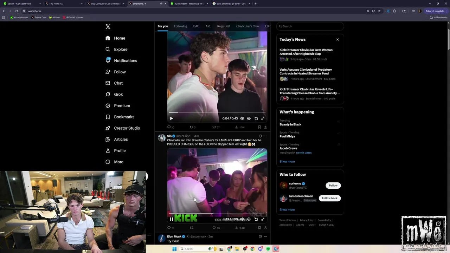
Task: Bookmark the first video post
Action: [x=259, y=127]
